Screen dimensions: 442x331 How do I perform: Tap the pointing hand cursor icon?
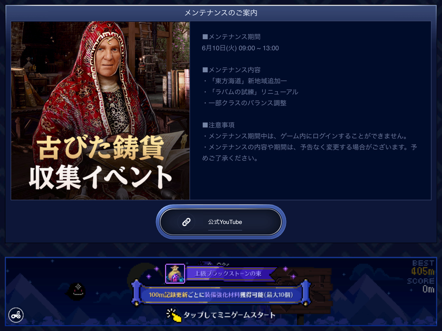pyautogui.click(x=174, y=315)
